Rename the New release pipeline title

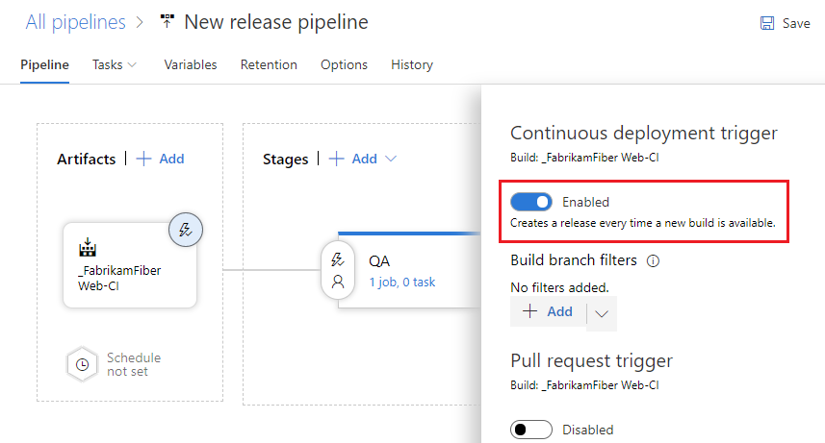coord(276,22)
